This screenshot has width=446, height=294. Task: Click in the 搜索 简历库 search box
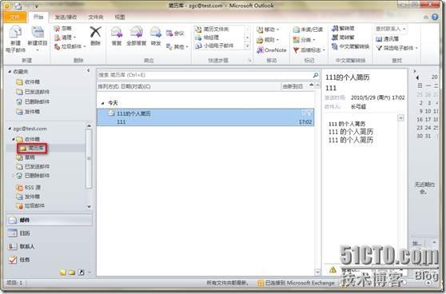pos(205,75)
